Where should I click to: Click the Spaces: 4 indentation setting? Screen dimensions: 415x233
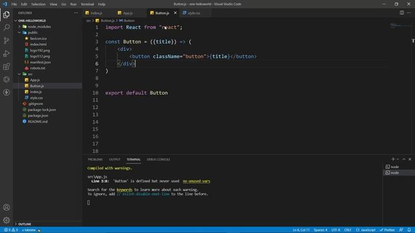click(x=320, y=230)
